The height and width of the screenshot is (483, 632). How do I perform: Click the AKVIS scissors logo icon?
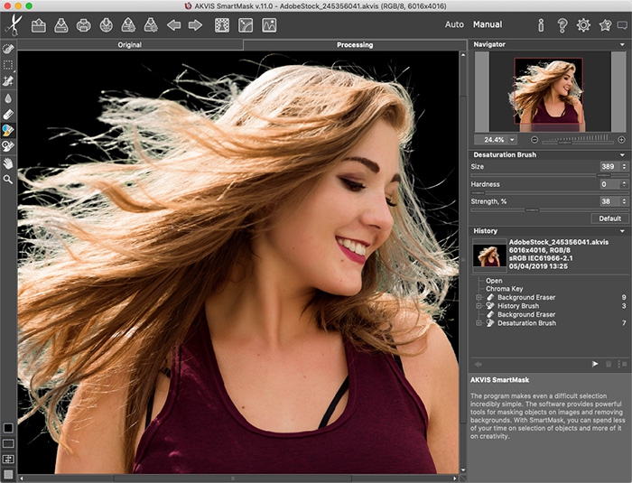[x=14, y=25]
